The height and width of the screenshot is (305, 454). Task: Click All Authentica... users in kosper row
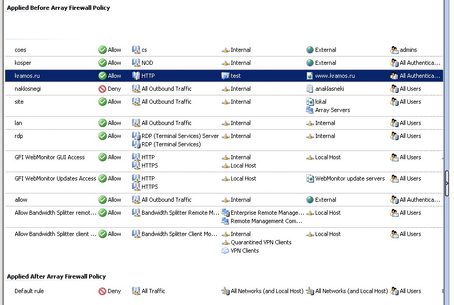pyautogui.click(x=420, y=63)
